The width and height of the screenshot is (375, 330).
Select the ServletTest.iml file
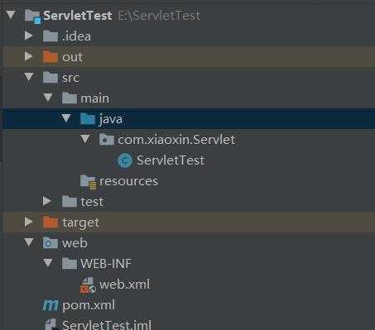(107, 325)
